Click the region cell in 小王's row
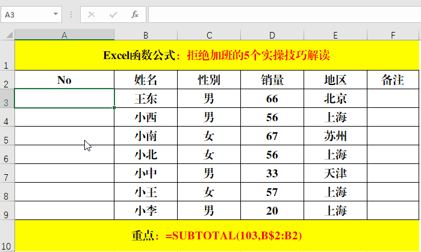The width and height of the screenshot is (421, 252). click(x=335, y=192)
